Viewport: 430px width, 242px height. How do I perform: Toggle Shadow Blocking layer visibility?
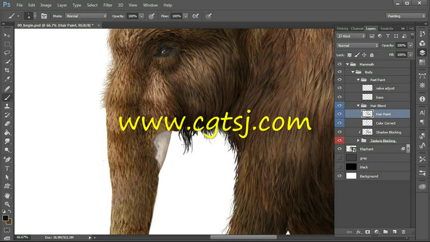340,132
